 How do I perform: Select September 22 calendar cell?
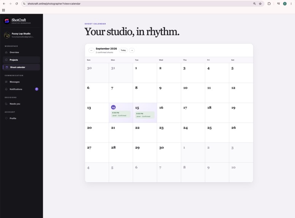(x=145, y=133)
